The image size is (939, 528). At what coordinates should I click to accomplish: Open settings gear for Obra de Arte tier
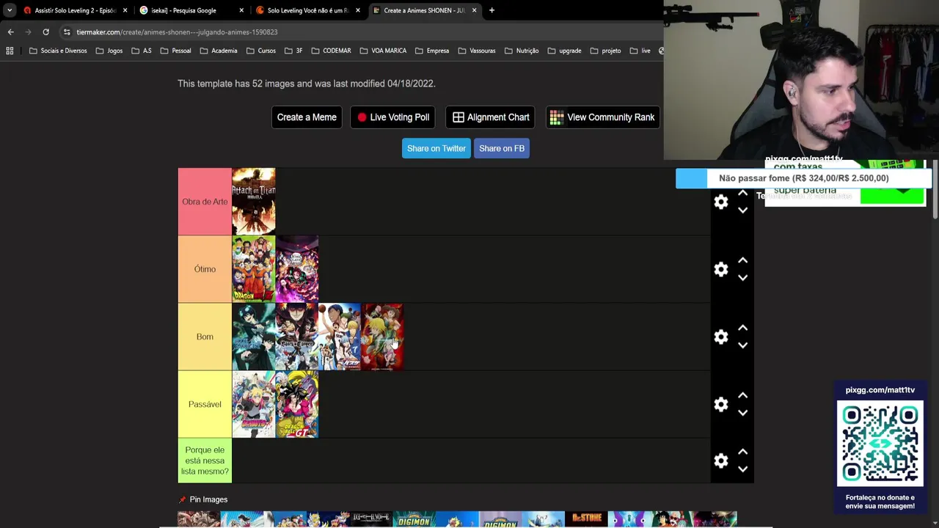point(721,202)
